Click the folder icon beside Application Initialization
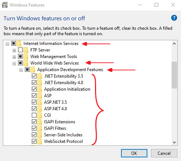Image resolution: width=181 pixels, height=161 pixels. [40, 89]
